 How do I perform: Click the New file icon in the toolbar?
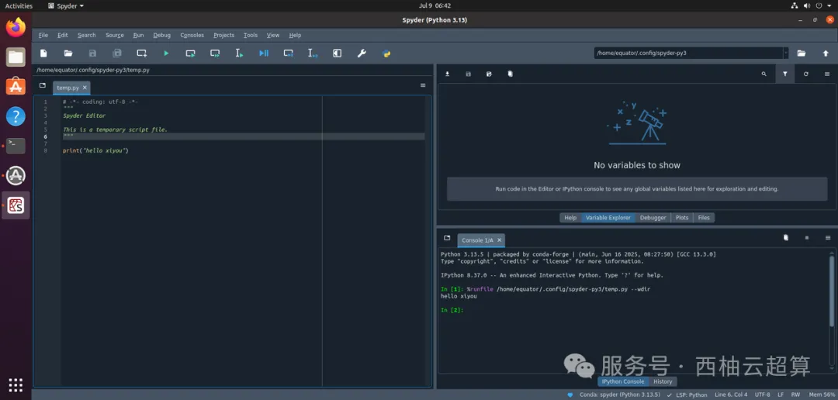point(43,53)
